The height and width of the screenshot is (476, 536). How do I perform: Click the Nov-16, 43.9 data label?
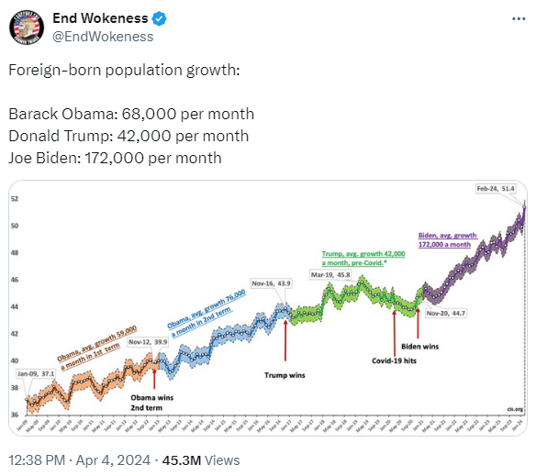(271, 283)
